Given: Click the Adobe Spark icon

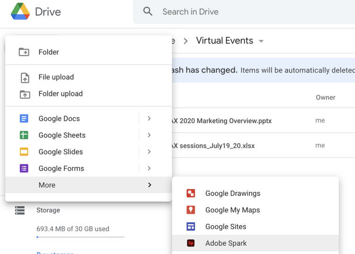Looking at the screenshot, I should (x=191, y=243).
